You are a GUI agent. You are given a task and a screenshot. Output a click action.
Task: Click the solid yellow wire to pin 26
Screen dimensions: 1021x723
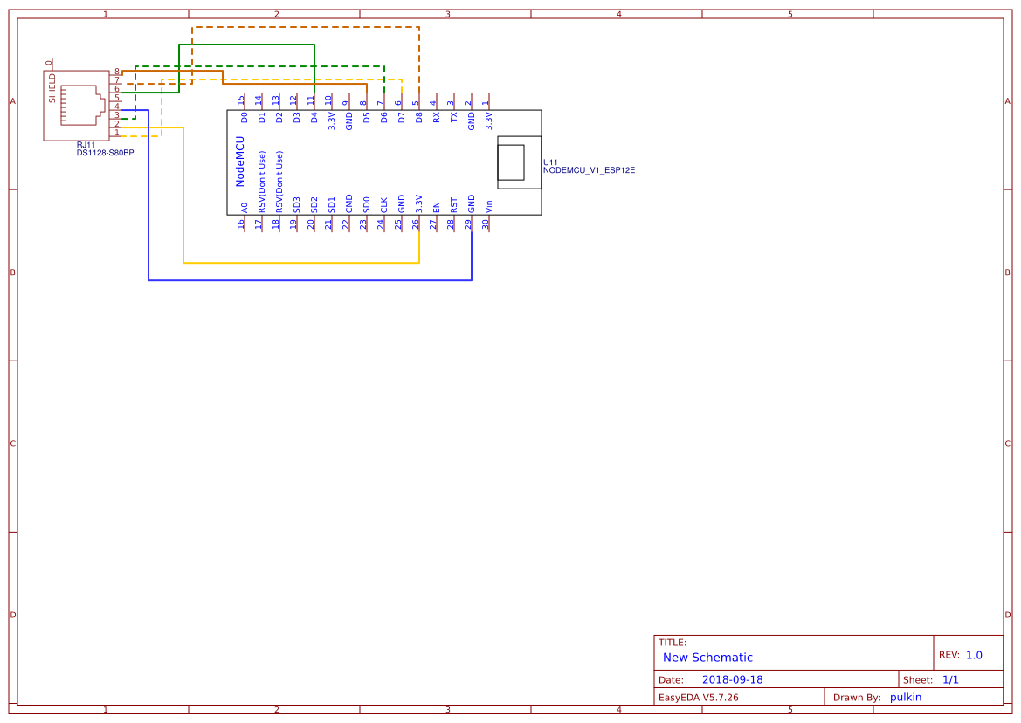300,263
